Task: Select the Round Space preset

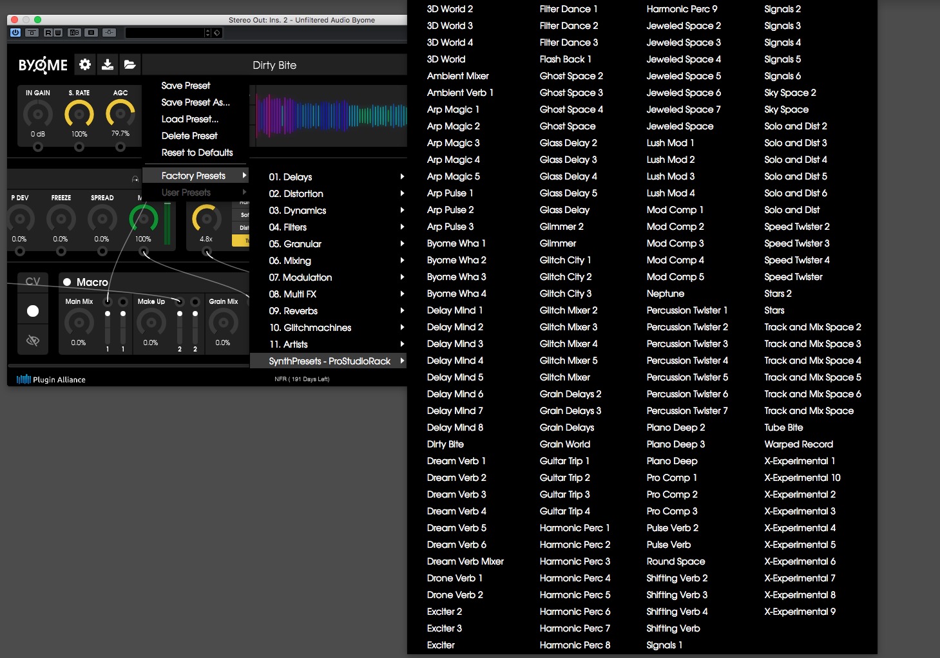Action: pos(675,561)
